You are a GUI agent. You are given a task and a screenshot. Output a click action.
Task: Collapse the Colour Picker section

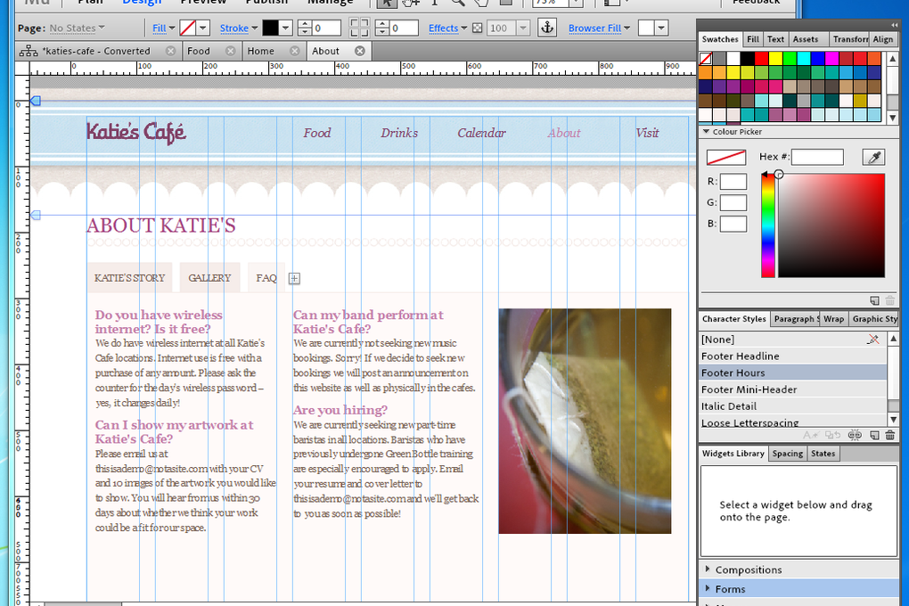pos(706,132)
